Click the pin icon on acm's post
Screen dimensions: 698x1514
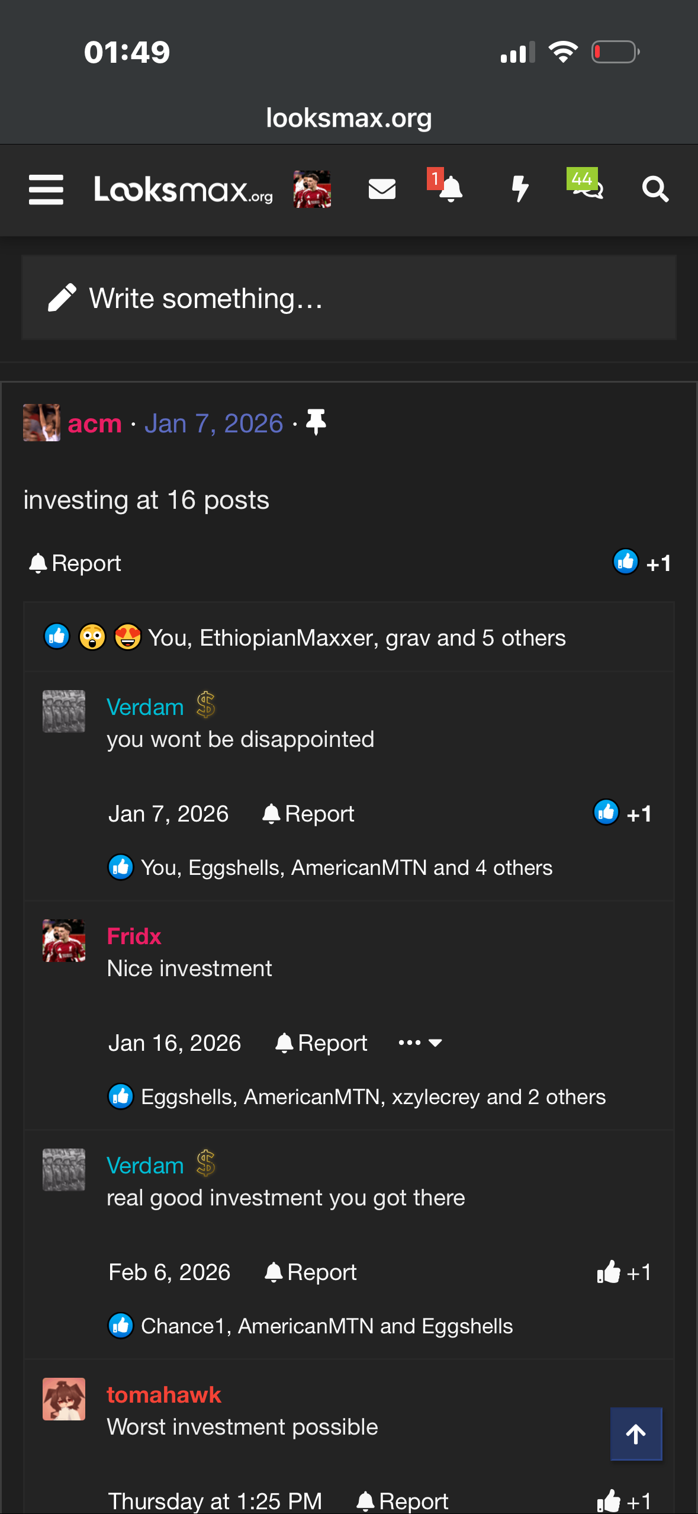(x=316, y=422)
